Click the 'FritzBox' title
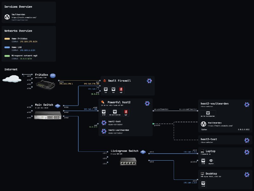Screen dimensions: 254x191 tap(42, 75)
